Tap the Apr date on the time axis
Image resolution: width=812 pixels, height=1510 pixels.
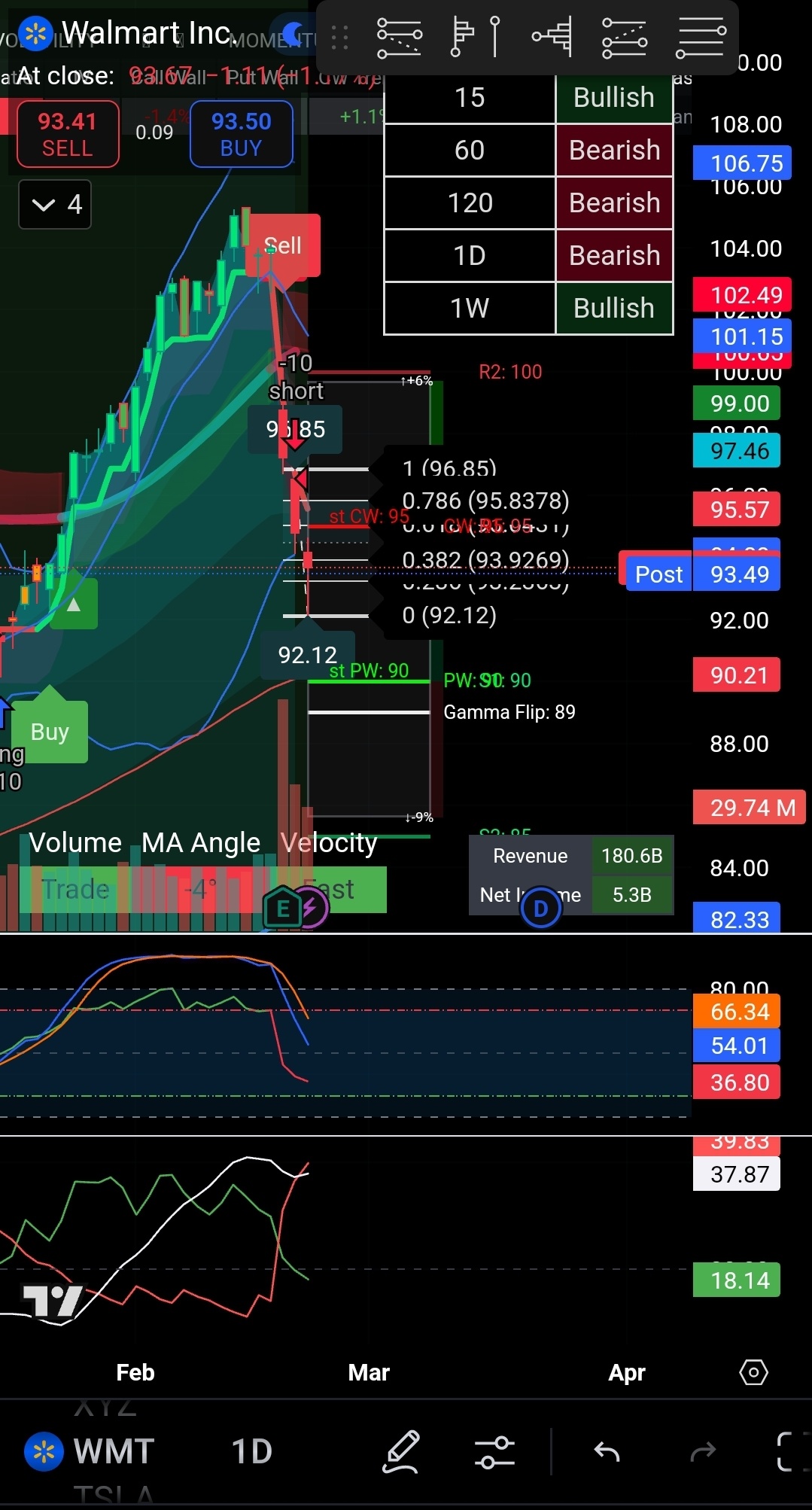[x=627, y=1373]
